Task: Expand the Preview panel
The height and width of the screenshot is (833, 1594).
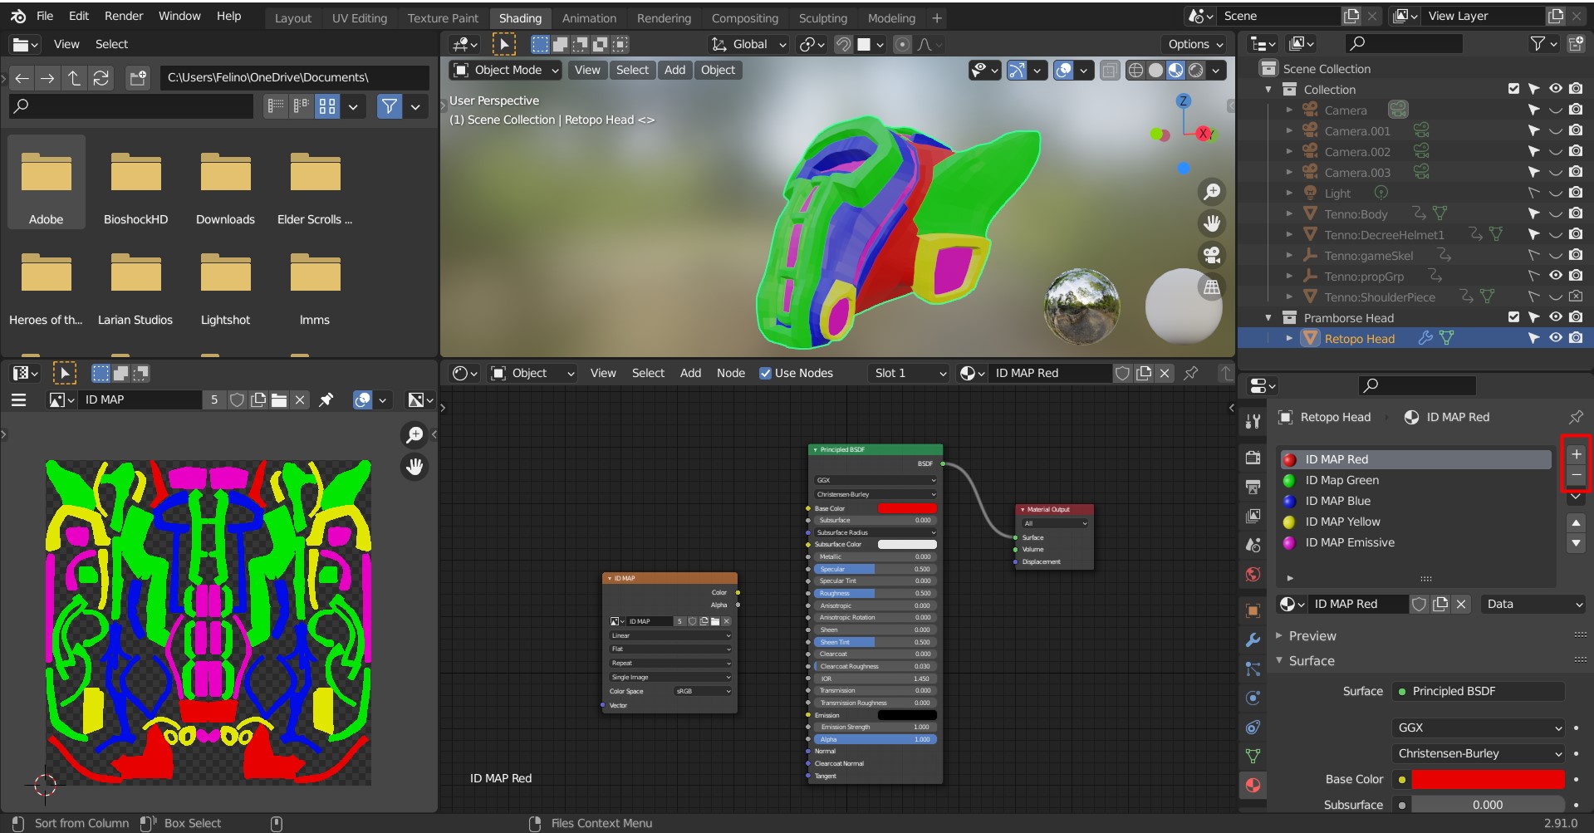Action: click(1312, 636)
